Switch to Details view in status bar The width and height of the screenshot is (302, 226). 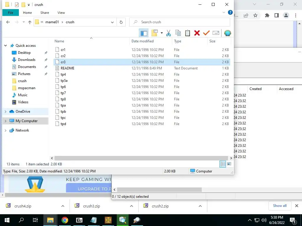223,164
